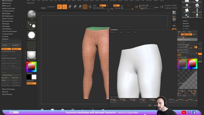Open the Subtool subpalette
Image resolution: width=204 pixels, height=115 pixels.
(x=185, y=21)
